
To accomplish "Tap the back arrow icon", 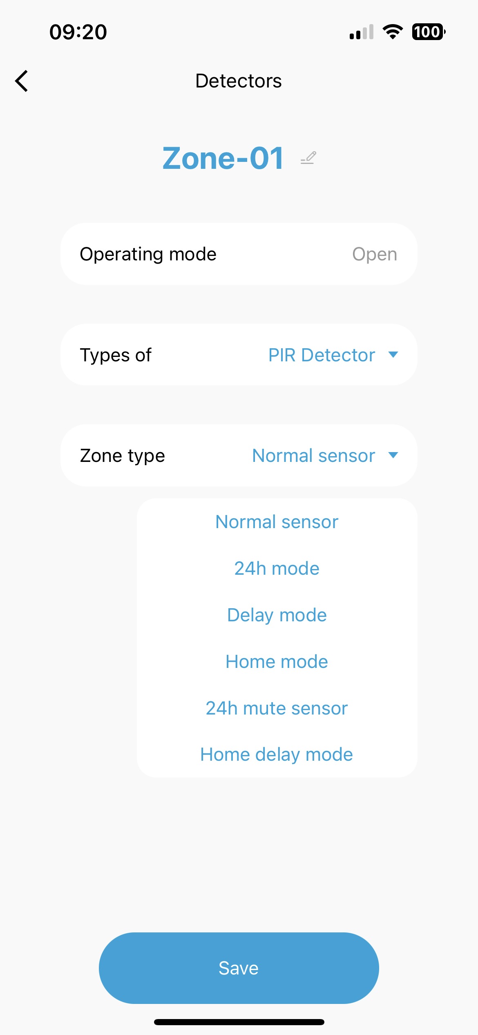I will point(22,81).
